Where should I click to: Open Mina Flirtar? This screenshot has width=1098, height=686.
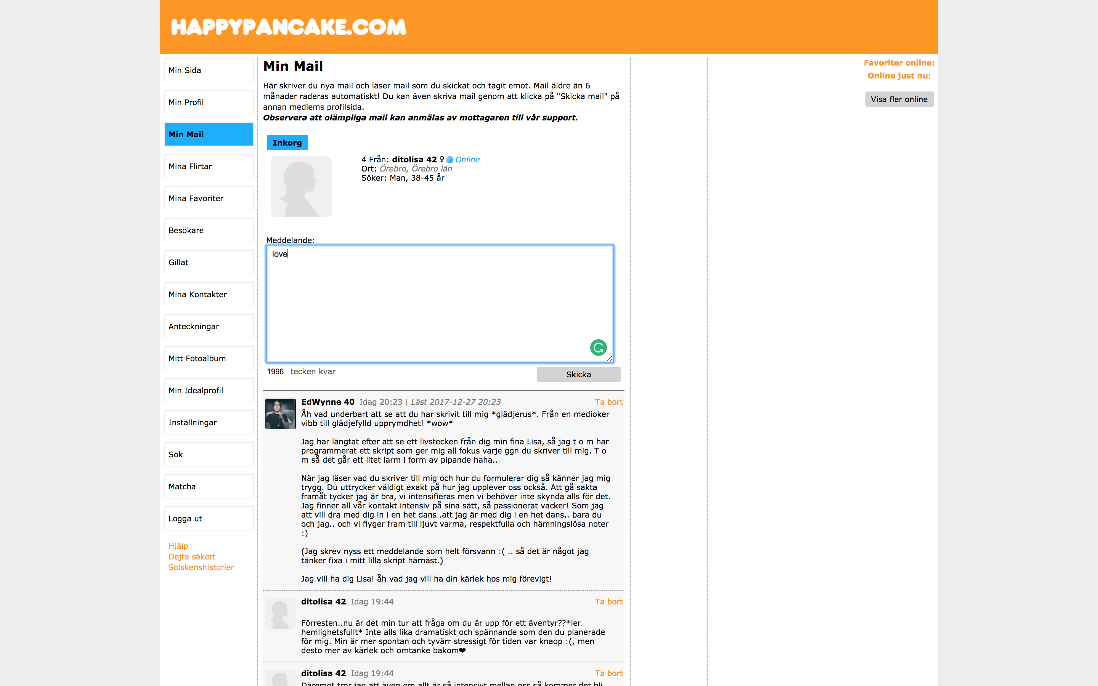tap(209, 166)
